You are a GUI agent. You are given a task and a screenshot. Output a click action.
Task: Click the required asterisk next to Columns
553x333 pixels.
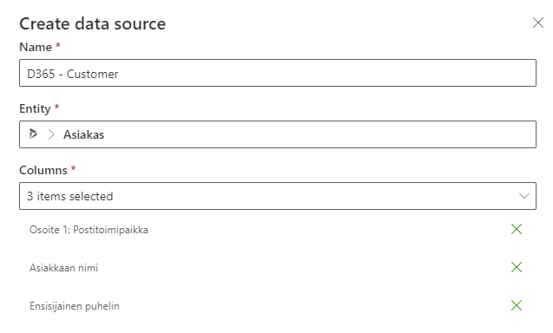(73, 168)
